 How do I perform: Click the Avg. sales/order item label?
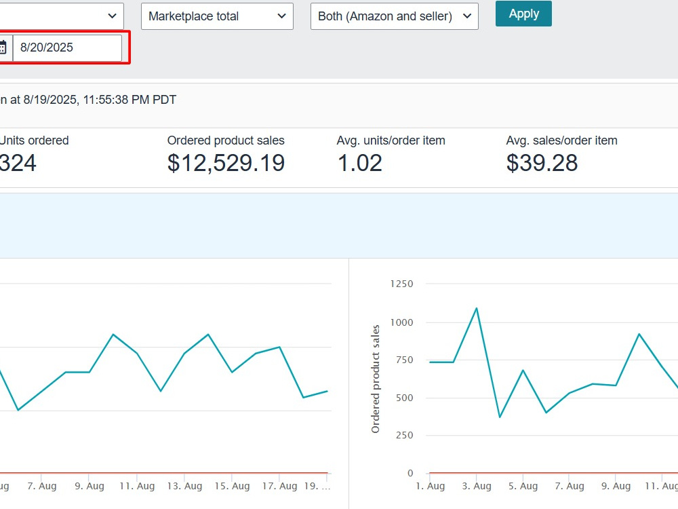click(561, 140)
